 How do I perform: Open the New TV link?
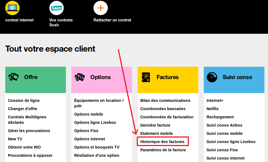point(15,139)
